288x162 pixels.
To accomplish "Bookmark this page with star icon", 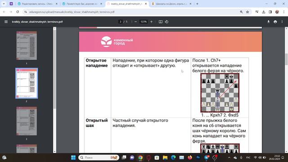I will pyautogui.click(x=247, y=12).
